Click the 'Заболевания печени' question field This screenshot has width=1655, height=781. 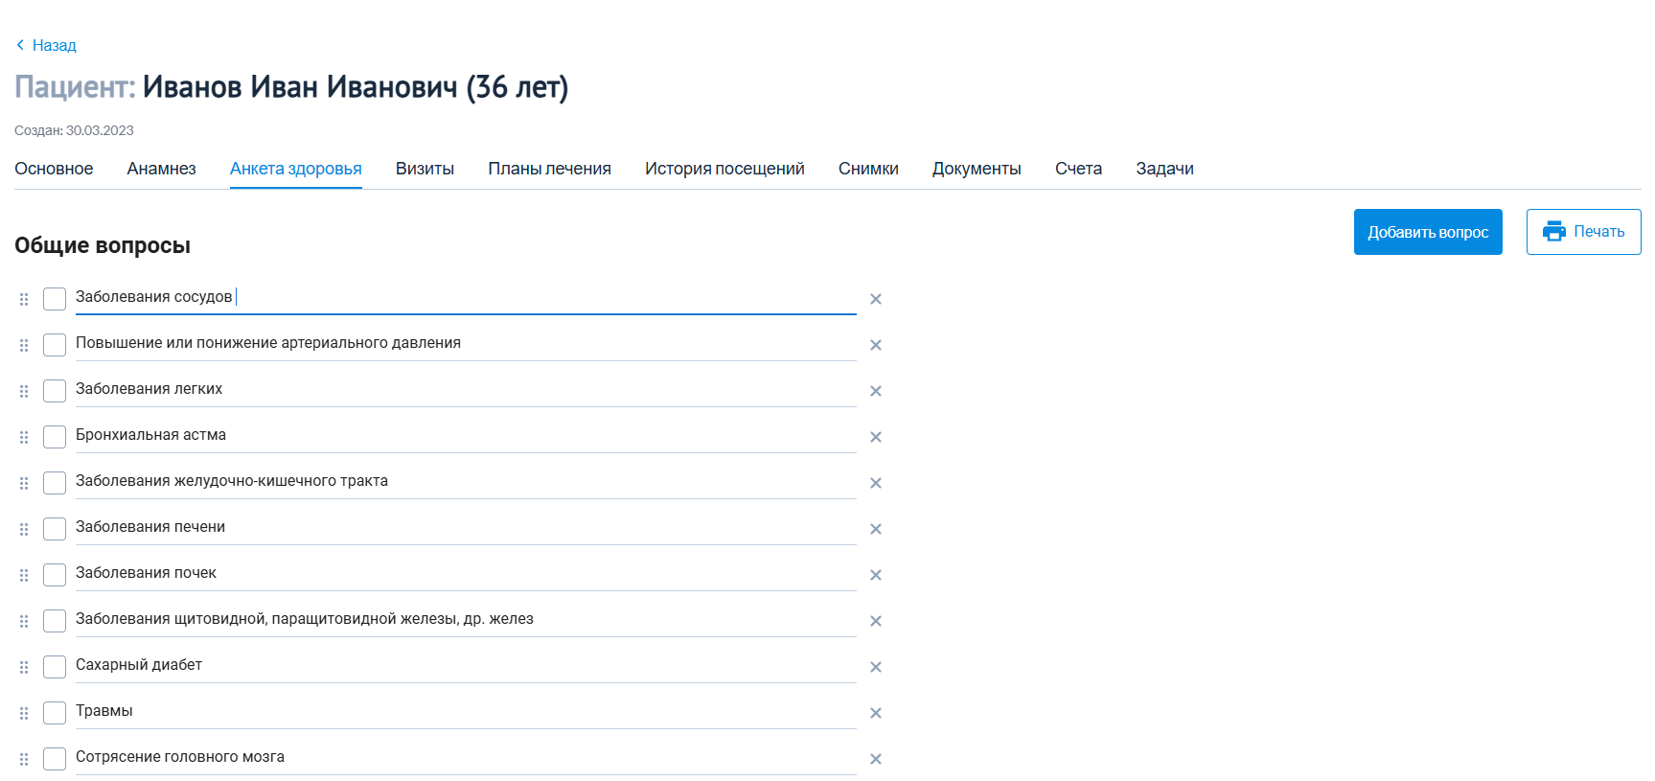click(x=466, y=528)
